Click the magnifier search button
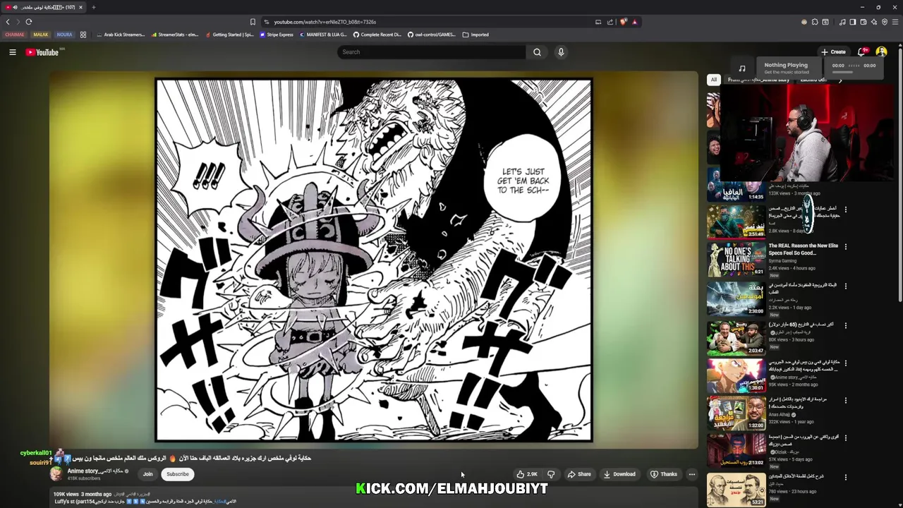The width and height of the screenshot is (903, 508). pos(537,52)
